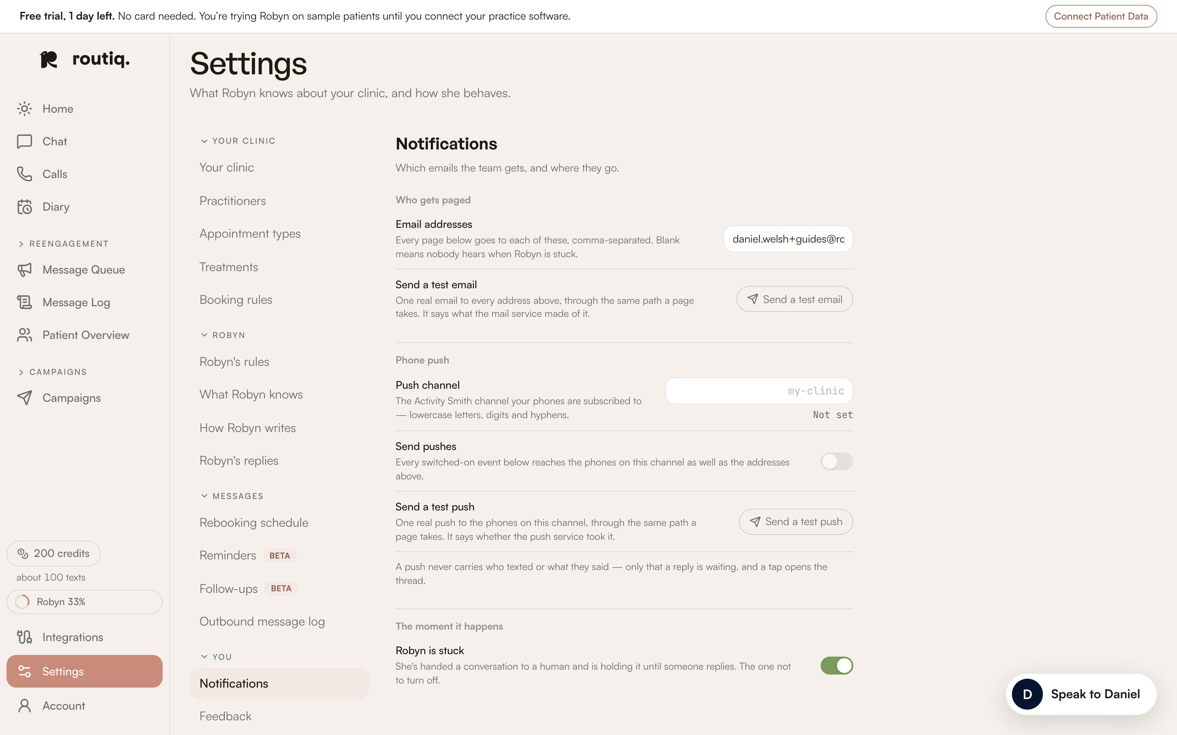The width and height of the screenshot is (1177, 735).
Task: Open Robyn's rules settings page
Action: pyautogui.click(x=280, y=362)
